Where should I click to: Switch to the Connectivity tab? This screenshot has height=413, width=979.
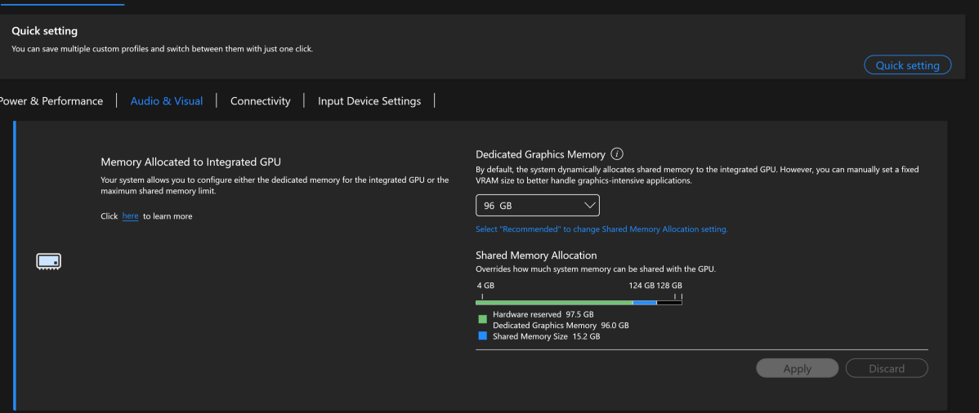[261, 101]
